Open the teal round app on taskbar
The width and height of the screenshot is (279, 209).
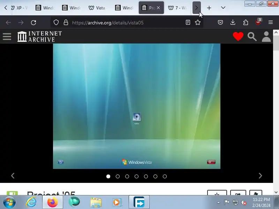pos(74,202)
